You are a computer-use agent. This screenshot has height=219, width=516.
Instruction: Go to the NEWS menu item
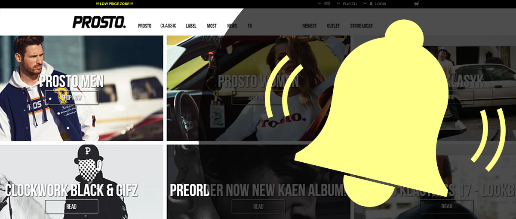pos(232,26)
